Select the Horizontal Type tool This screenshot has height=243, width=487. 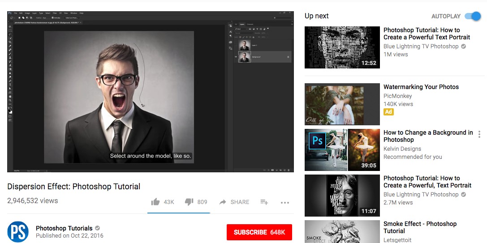tap(10, 85)
